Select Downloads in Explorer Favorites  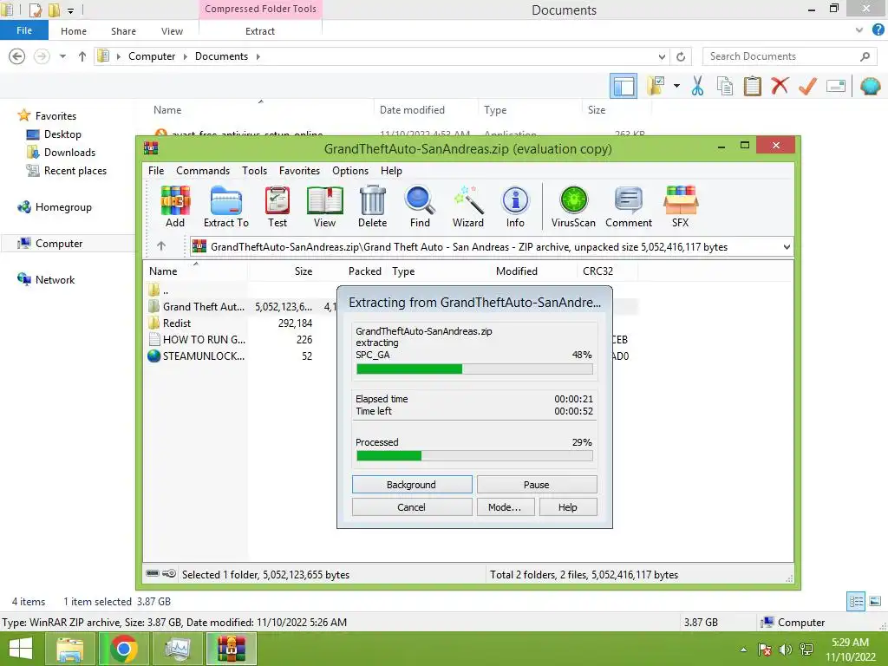tap(69, 153)
